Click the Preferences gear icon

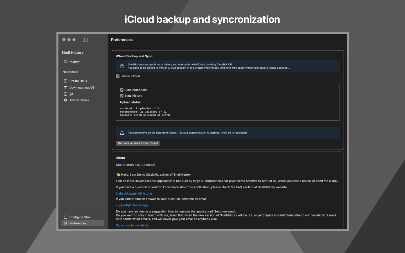click(65, 223)
